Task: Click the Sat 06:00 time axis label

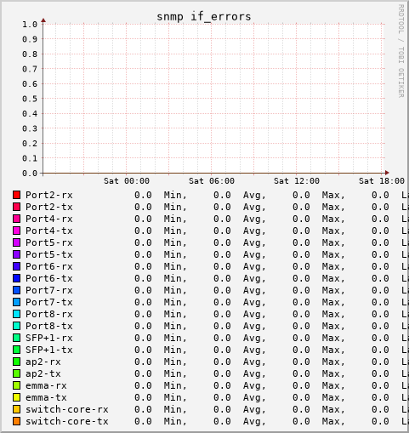Action: click(212, 181)
